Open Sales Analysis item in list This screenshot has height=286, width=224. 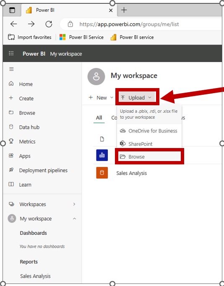click(132, 173)
